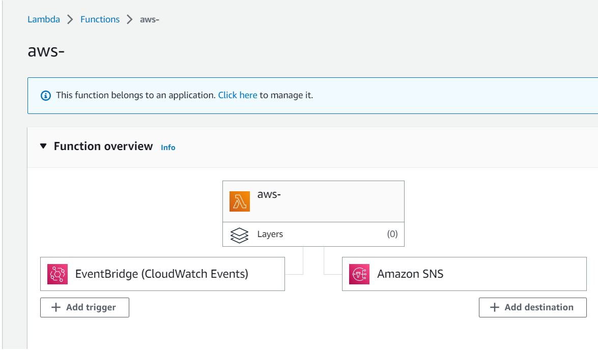The width and height of the screenshot is (598, 351).
Task: Select the Layers row label
Action: click(x=270, y=235)
